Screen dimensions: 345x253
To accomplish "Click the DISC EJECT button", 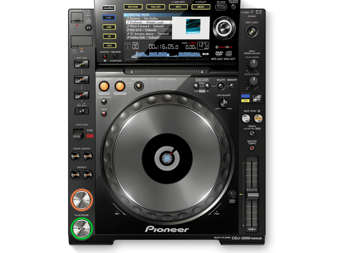I will pos(252,31).
